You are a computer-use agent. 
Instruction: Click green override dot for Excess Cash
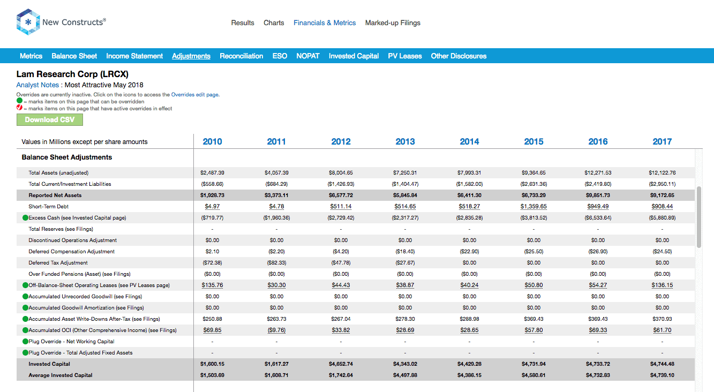[x=25, y=218]
